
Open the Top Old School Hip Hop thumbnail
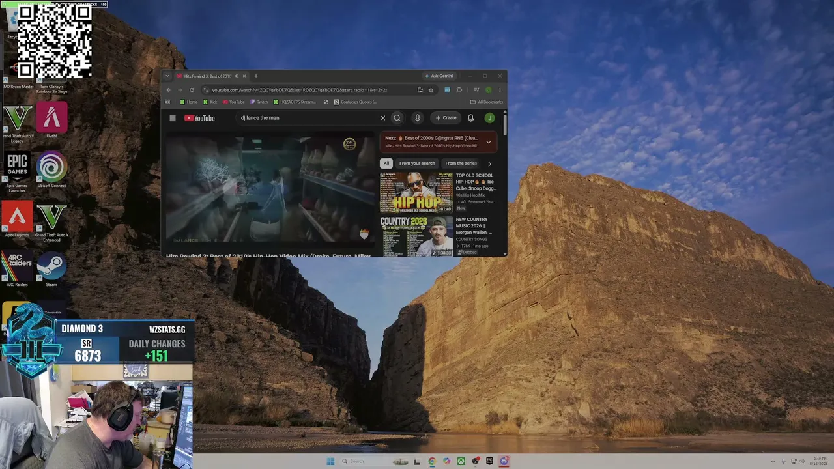[x=416, y=193]
